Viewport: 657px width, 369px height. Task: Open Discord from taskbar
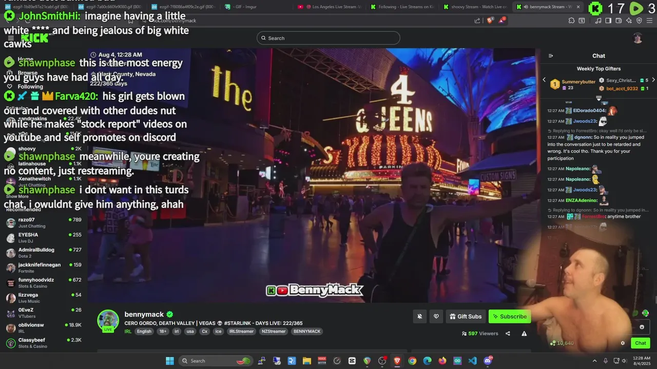(488, 361)
